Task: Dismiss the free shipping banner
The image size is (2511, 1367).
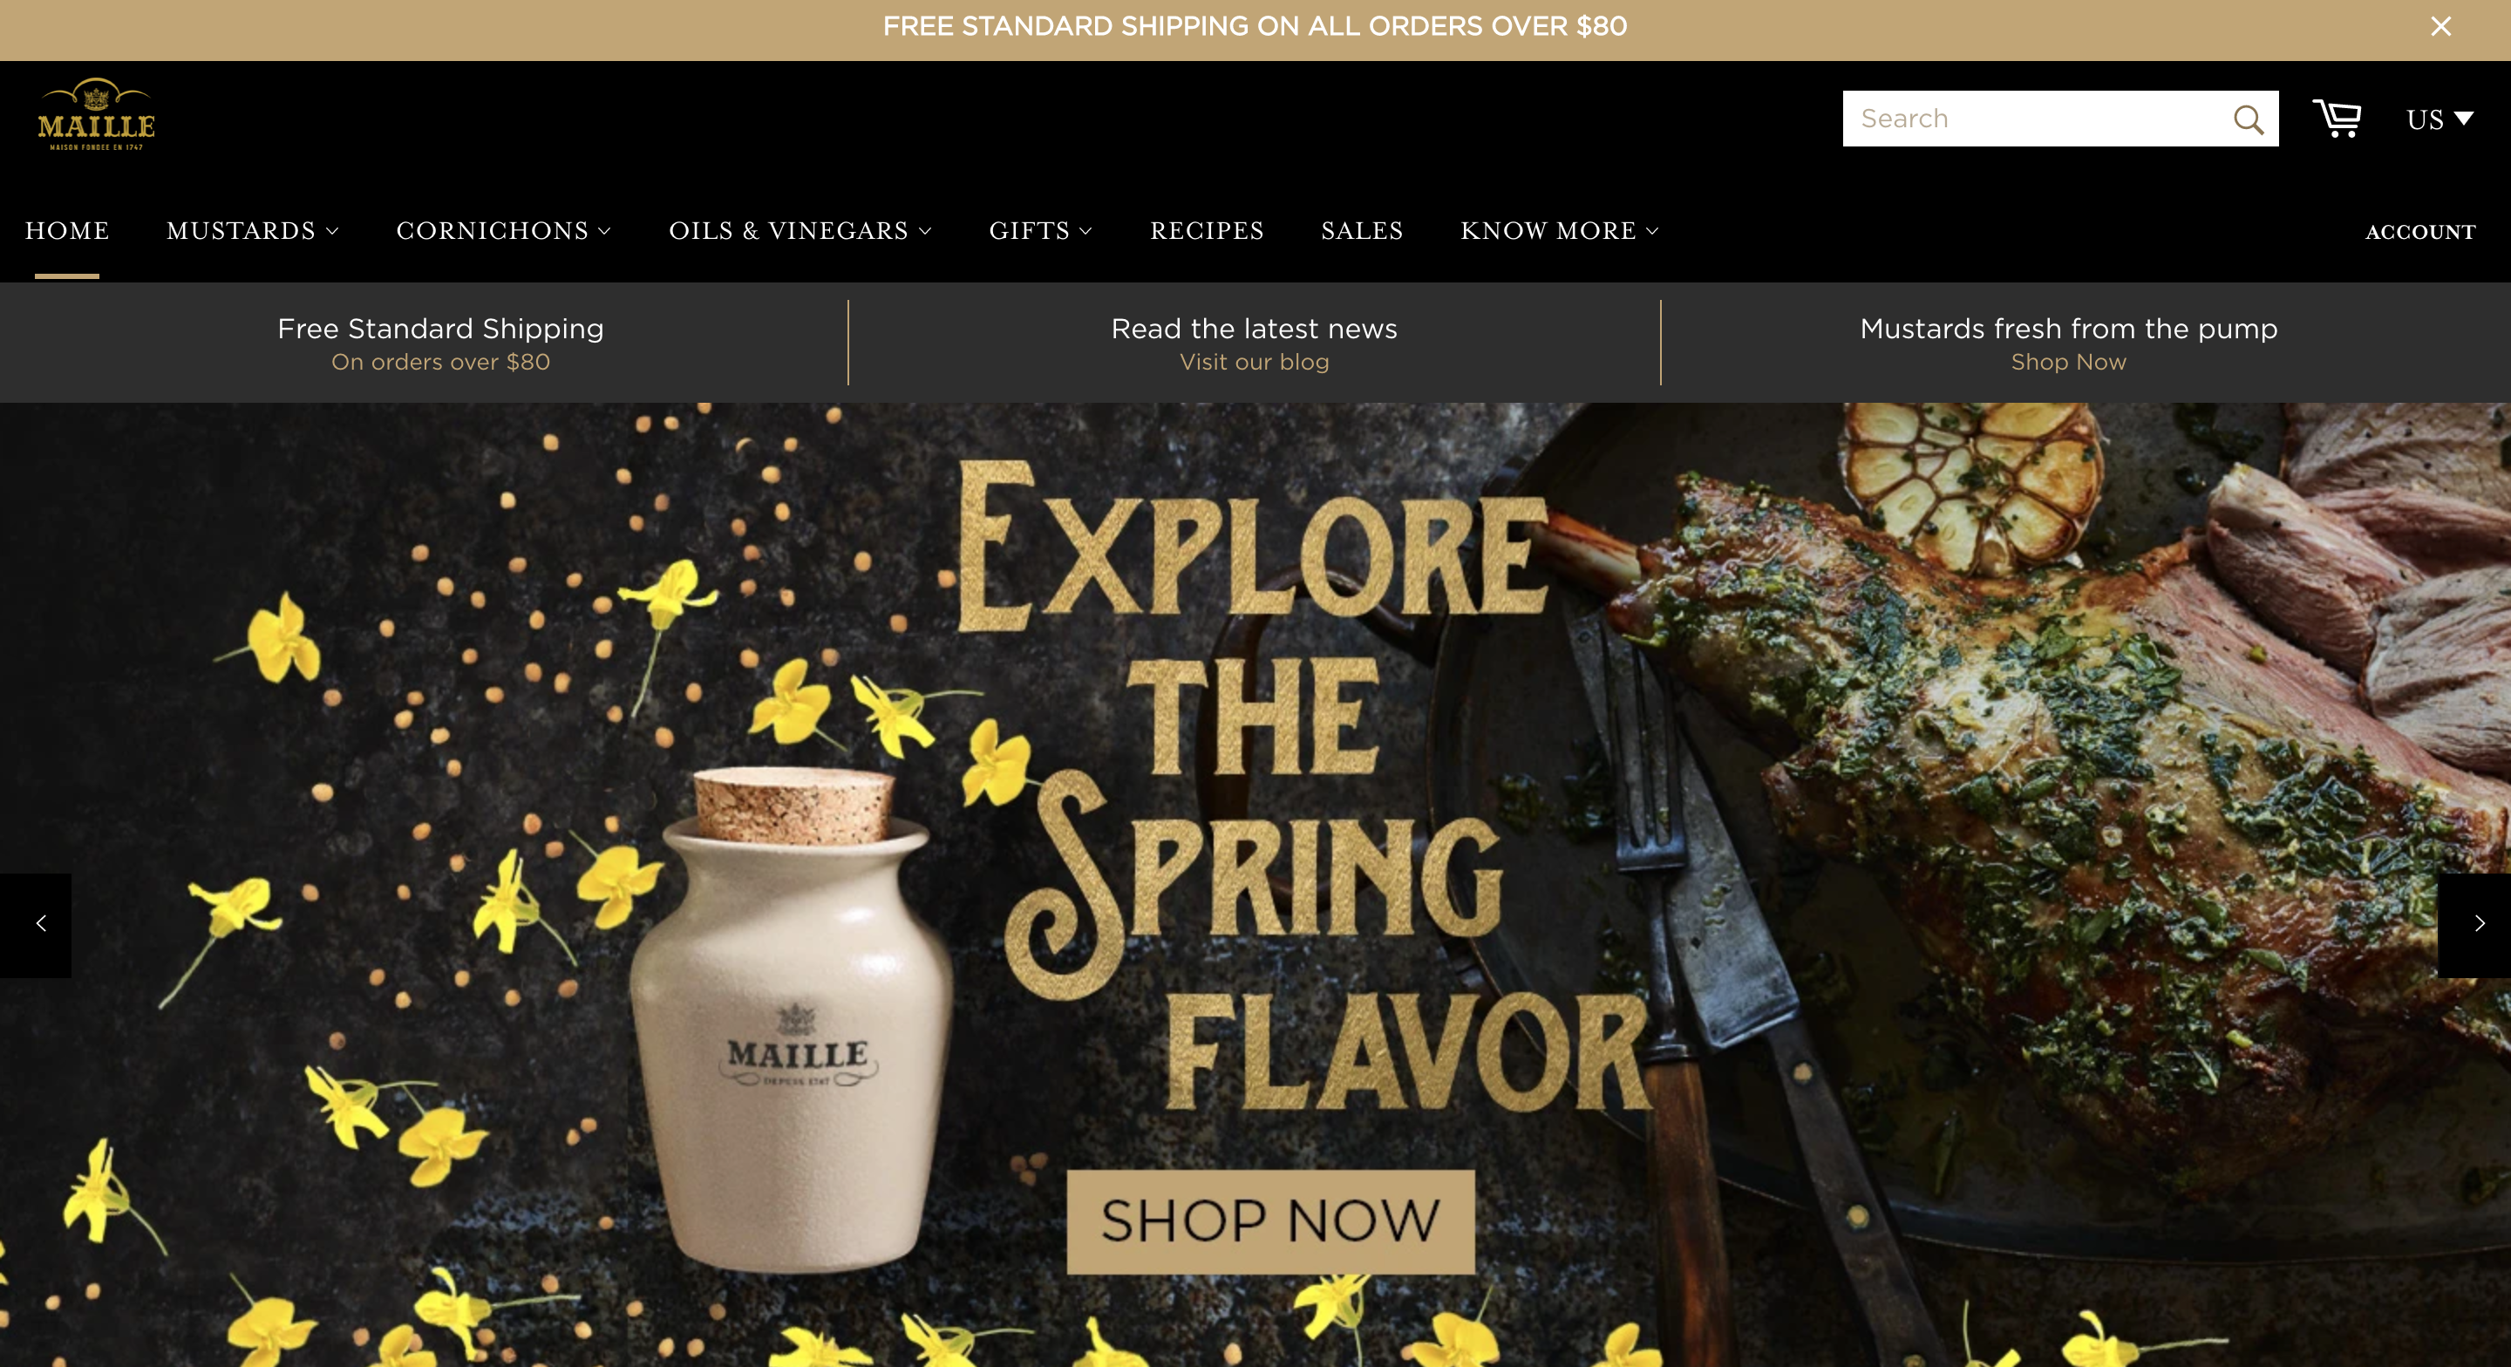Action: click(x=2440, y=26)
